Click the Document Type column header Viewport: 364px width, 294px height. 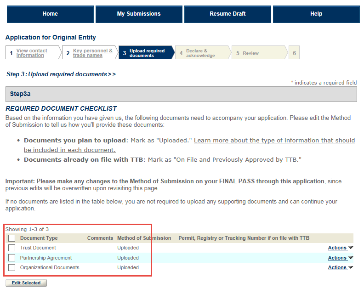click(39, 238)
